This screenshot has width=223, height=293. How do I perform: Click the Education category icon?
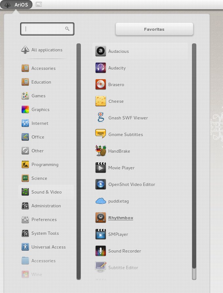click(25, 82)
